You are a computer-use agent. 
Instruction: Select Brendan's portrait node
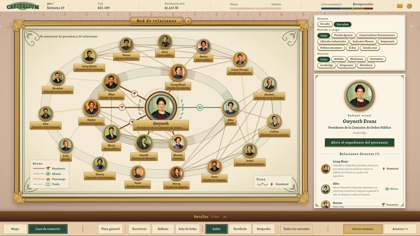57,78
